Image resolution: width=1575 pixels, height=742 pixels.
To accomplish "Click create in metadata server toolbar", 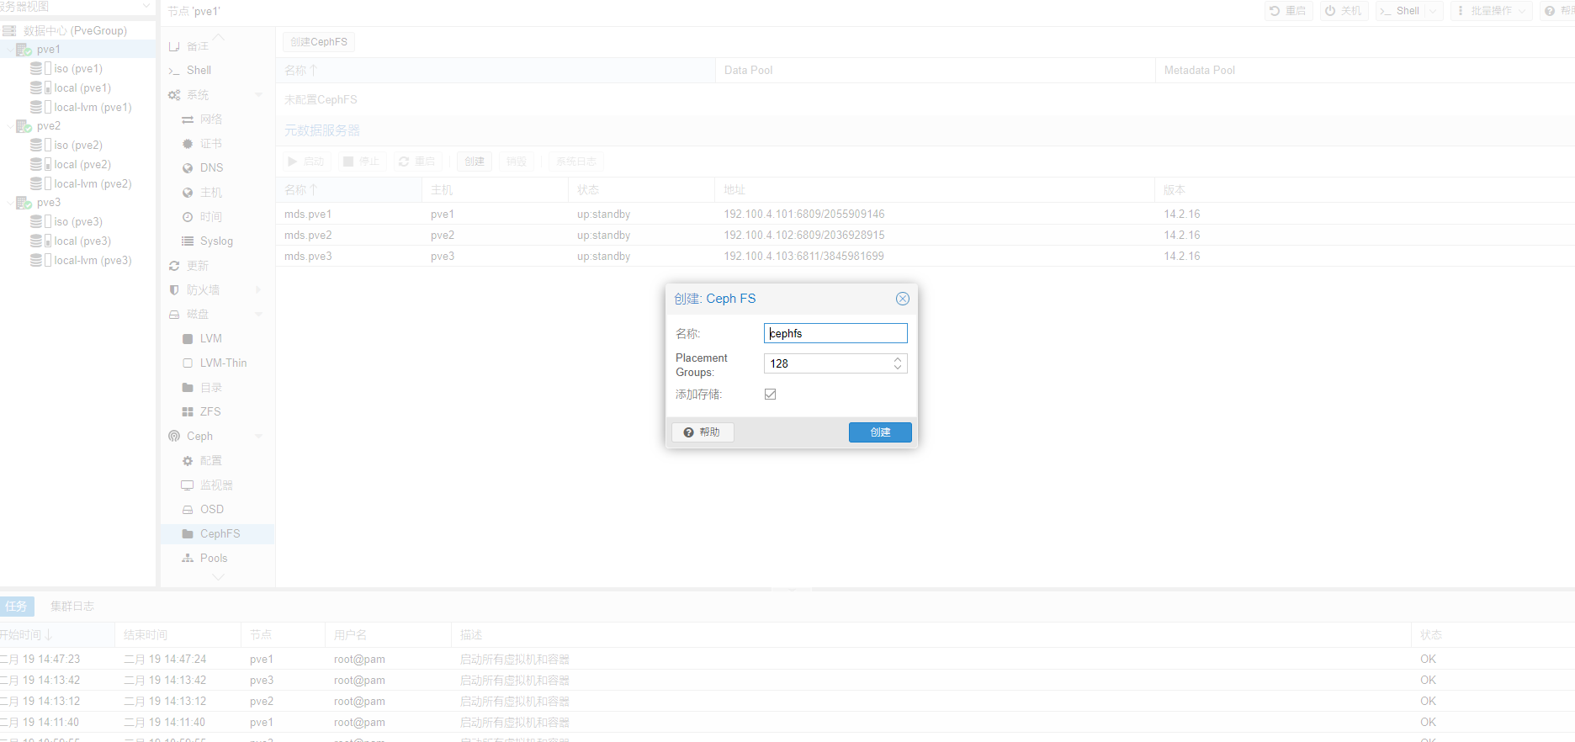I will tap(475, 162).
